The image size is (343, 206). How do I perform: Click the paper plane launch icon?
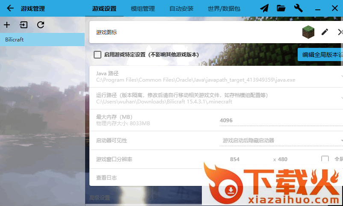tap(265, 9)
